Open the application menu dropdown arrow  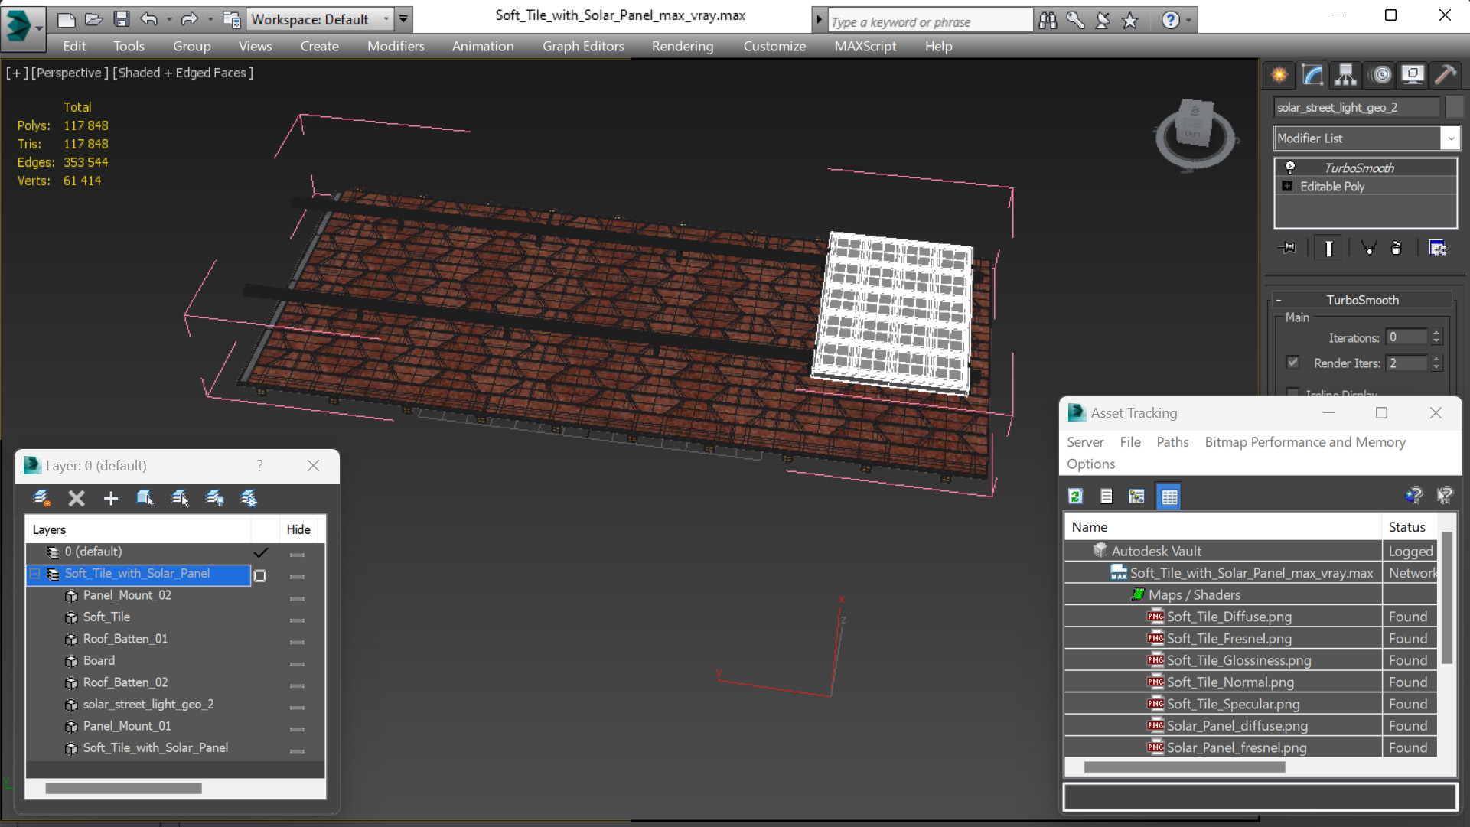(x=38, y=28)
